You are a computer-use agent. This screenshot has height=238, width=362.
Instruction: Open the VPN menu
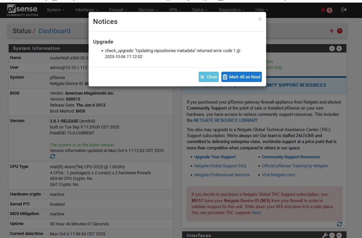tap(175, 10)
